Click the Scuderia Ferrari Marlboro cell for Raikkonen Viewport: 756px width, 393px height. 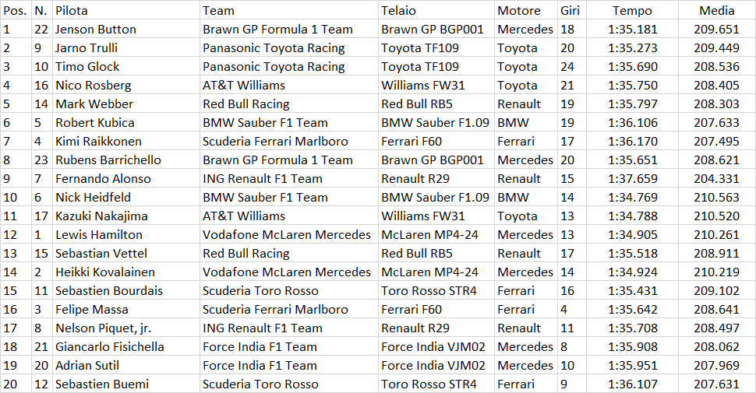coord(289,141)
